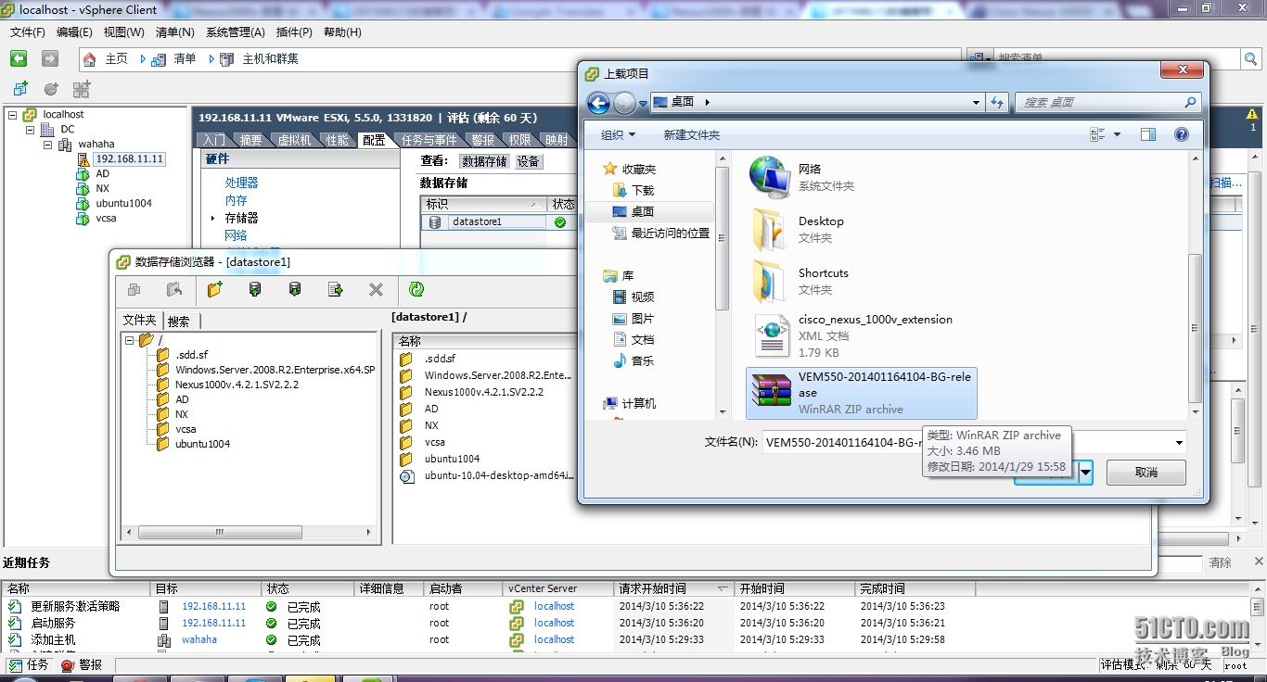Click upload files to datastore icon

point(255,290)
